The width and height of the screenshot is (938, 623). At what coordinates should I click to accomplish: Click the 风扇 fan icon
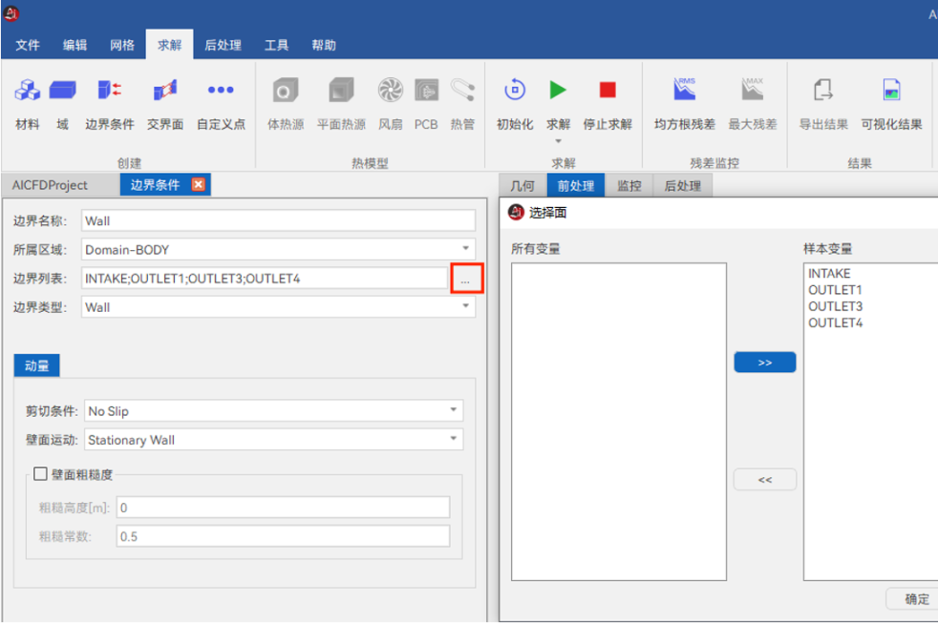click(x=390, y=91)
